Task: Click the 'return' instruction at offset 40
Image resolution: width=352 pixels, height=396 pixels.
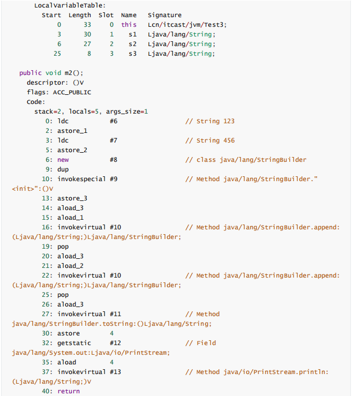Action: pos(69,391)
